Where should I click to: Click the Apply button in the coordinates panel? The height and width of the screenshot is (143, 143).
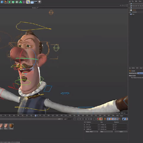(x=121, y=131)
